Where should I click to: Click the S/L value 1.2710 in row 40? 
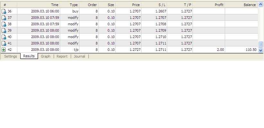tap(161, 37)
